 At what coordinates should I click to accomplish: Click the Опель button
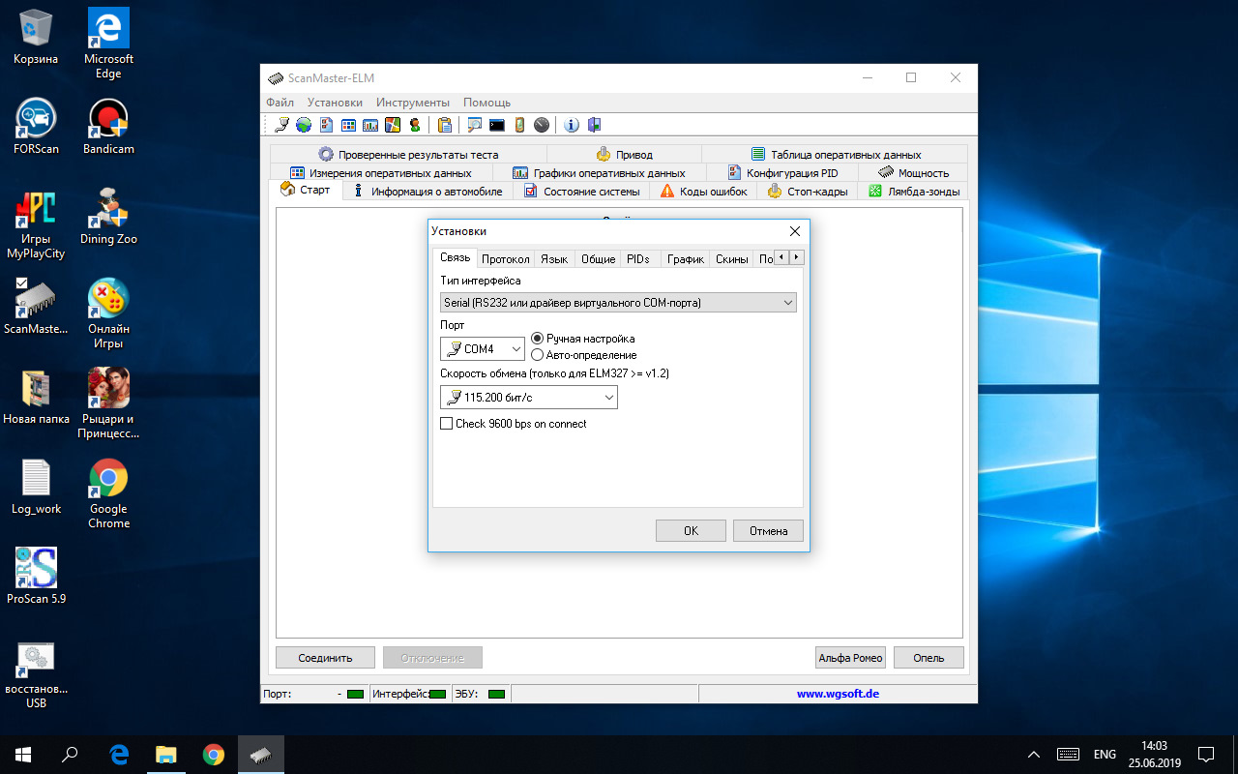tap(928, 658)
